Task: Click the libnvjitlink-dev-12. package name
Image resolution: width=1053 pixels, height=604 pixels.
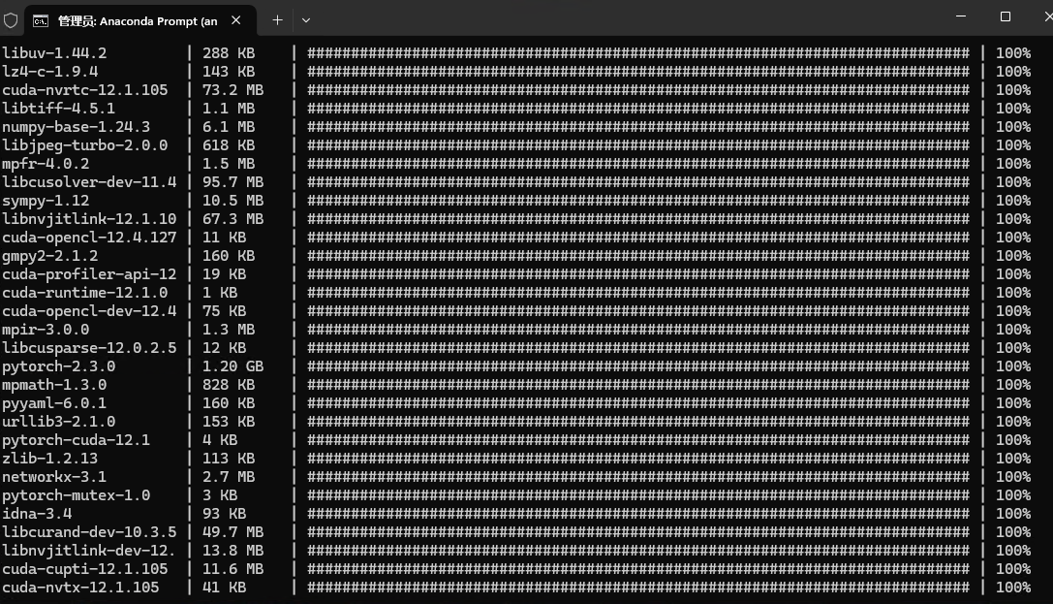Action: coord(89,551)
